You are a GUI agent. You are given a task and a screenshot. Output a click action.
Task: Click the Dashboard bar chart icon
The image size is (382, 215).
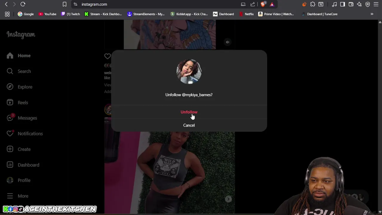pos(10,165)
